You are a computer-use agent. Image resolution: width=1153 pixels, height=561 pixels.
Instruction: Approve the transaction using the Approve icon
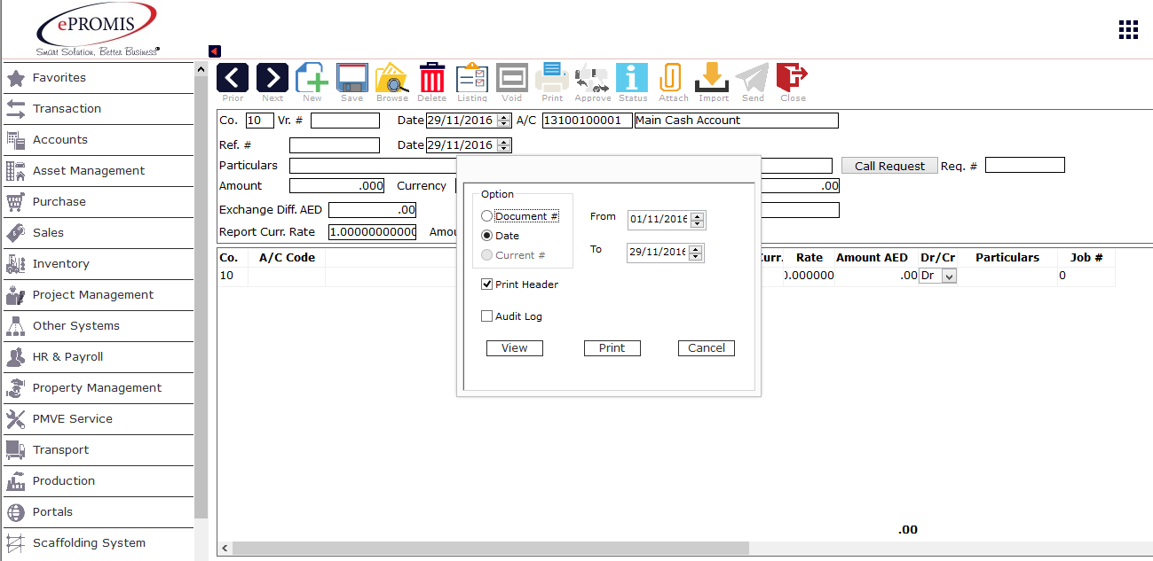pyautogui.click(x=591, y=78)
